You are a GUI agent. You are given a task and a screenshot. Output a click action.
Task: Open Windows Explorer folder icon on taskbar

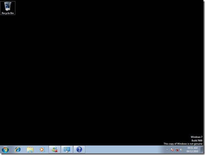pyautogui.click(x=30, y=150)
